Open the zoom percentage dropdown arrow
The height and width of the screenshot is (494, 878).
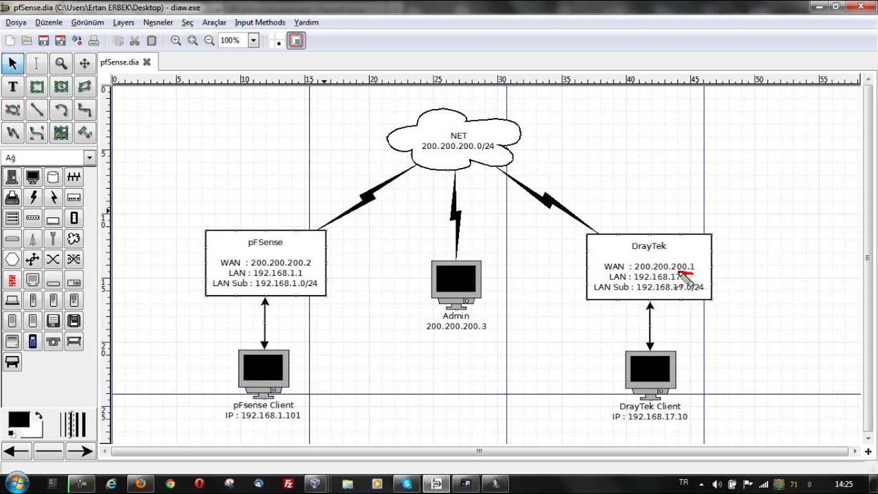click(253, 40)
